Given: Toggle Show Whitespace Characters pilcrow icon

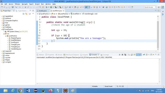Looking at the screenshot, I should pos(100,7).
